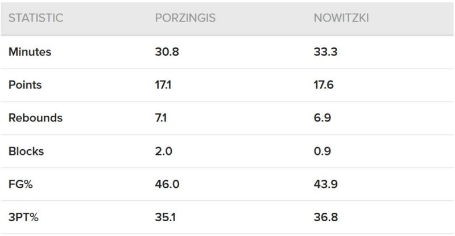Select the Rebounds row label
455x236 pixels.
click(35, 118)
